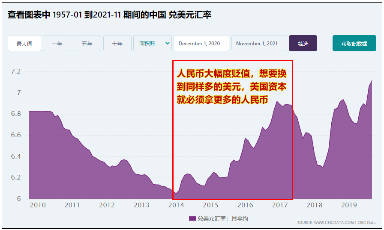Select the 十年 time range

(117, 44)
